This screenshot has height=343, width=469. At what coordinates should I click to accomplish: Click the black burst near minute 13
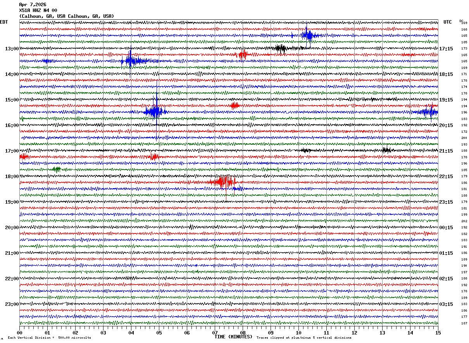[x=386, y=150]
